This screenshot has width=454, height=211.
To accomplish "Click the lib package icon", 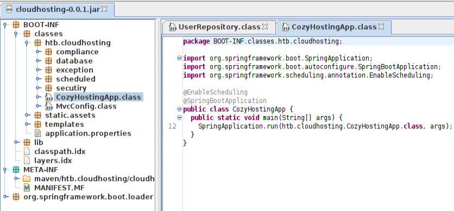I will click(27, 143).
